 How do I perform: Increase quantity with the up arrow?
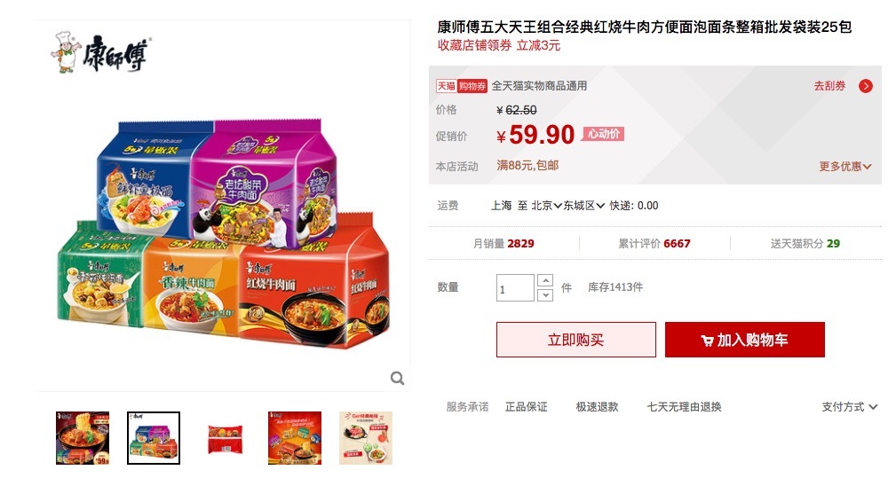click(546, 280)
